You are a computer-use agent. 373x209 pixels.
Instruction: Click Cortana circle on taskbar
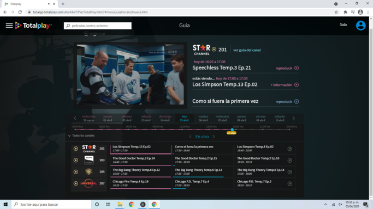pos(97,204)
